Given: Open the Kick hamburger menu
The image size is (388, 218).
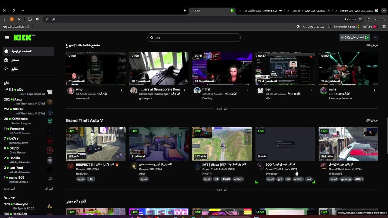Looking at the screenshot, I should pyautogui.click(x=7, y=38).
